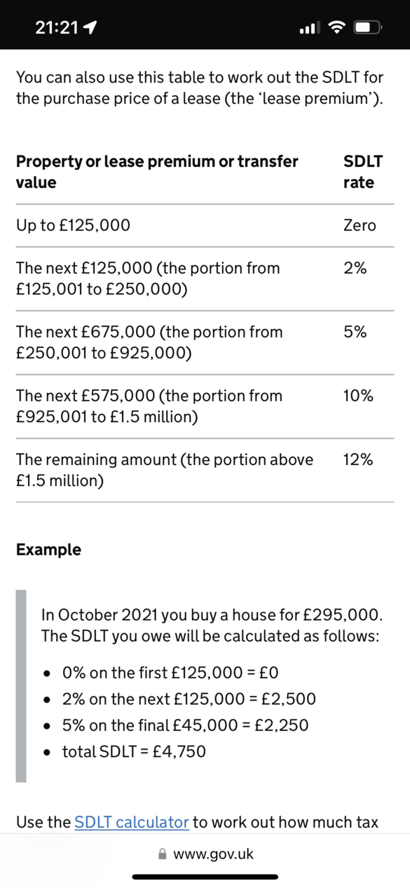Tap the 'Property or lease premium' column header

pyautogui.click(x=157, y=172)
